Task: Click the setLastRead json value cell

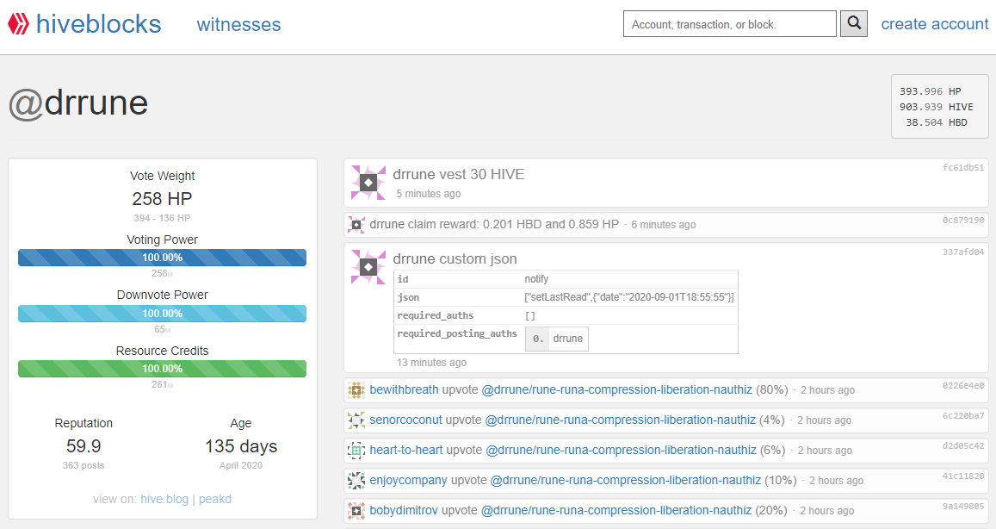Action: [629, 297]
